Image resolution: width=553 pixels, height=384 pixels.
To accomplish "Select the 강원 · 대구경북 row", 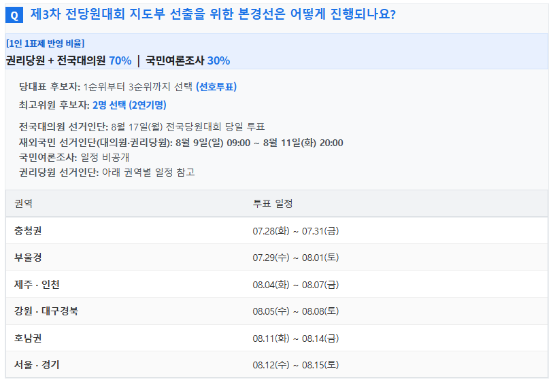I will [x=277, y=311].
